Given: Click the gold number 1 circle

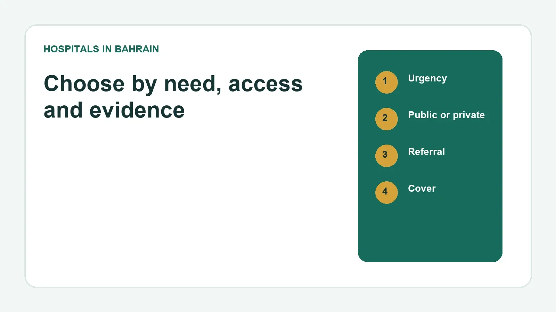Looking at the screenshot, I should (386, 82).
